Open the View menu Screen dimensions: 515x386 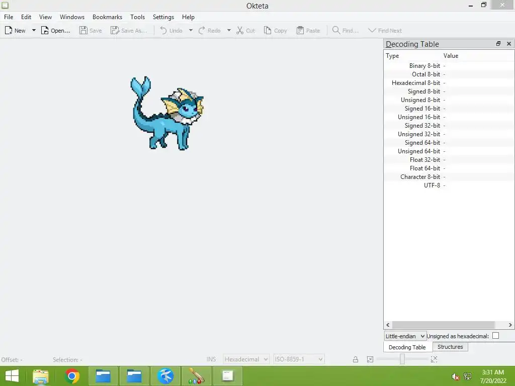45,17
